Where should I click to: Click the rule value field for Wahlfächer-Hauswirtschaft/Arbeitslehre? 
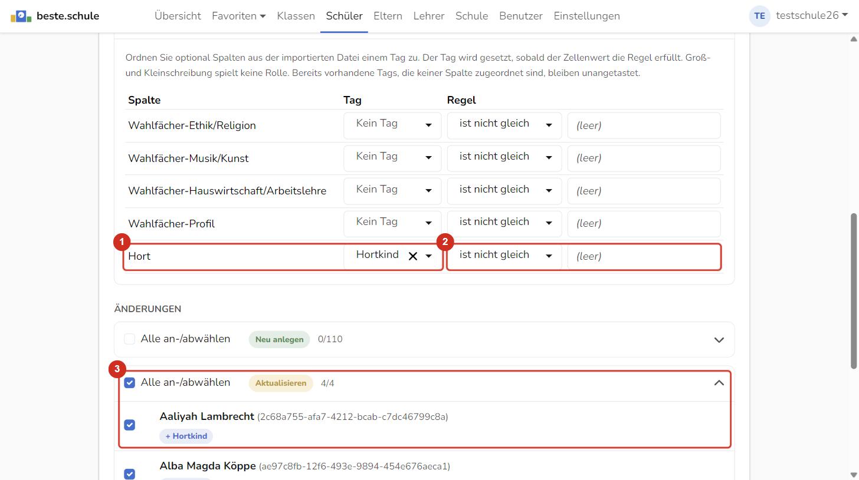coord(644,191)
